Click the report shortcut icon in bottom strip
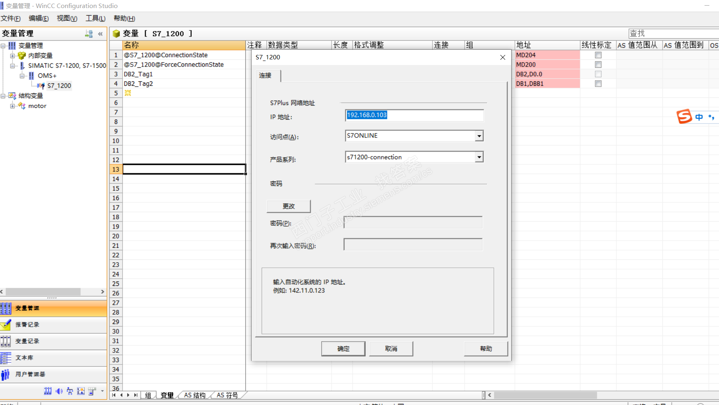Screen dimensions: 719x405 click(92, 391)
